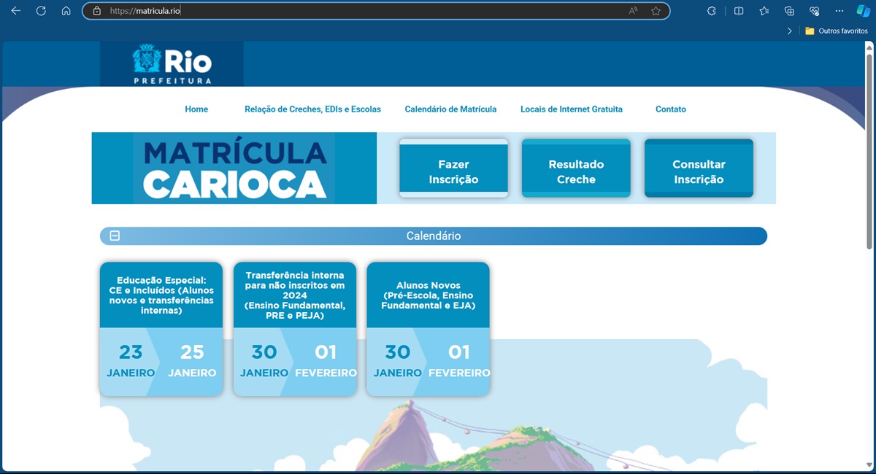
Task: Click 25 Janeiro on Educação Especial card
Action: (192, 361)
